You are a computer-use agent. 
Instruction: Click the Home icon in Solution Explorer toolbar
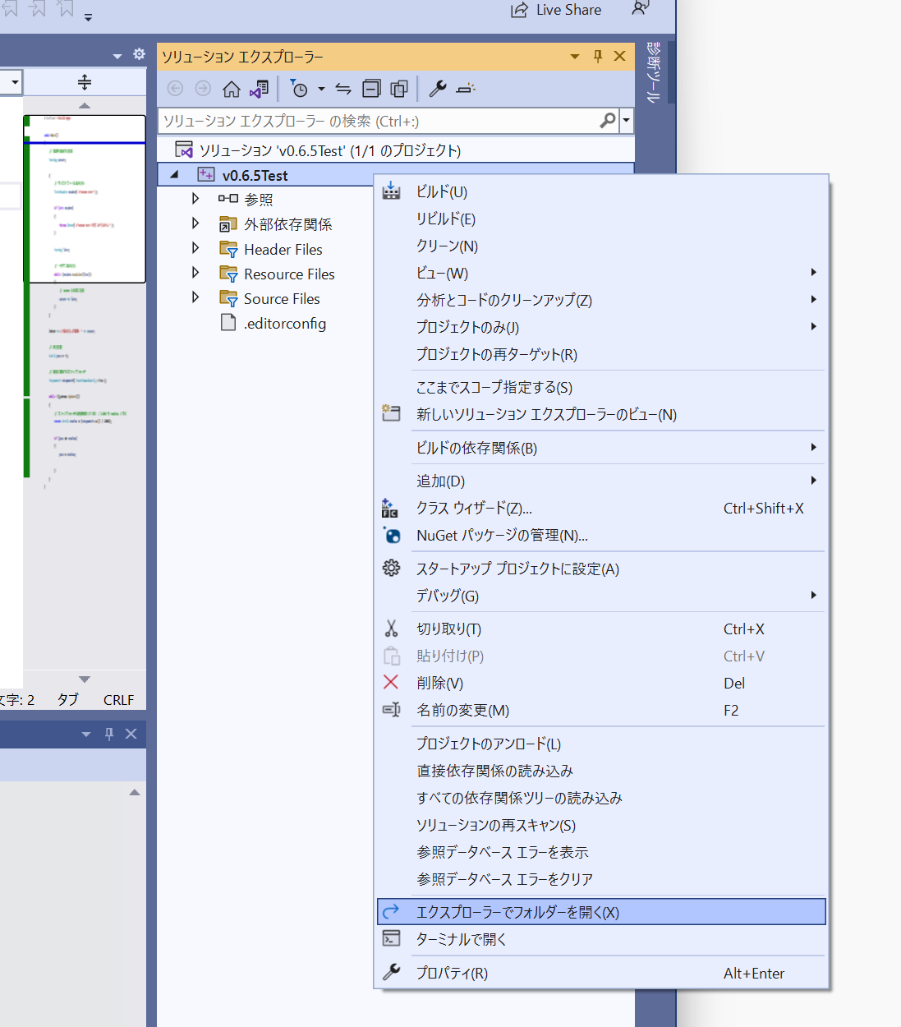pyautogui.click(x=232, y=89)
